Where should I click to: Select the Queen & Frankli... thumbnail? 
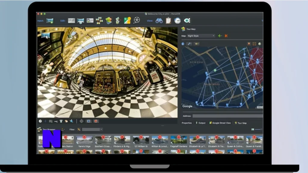[254, 141]
